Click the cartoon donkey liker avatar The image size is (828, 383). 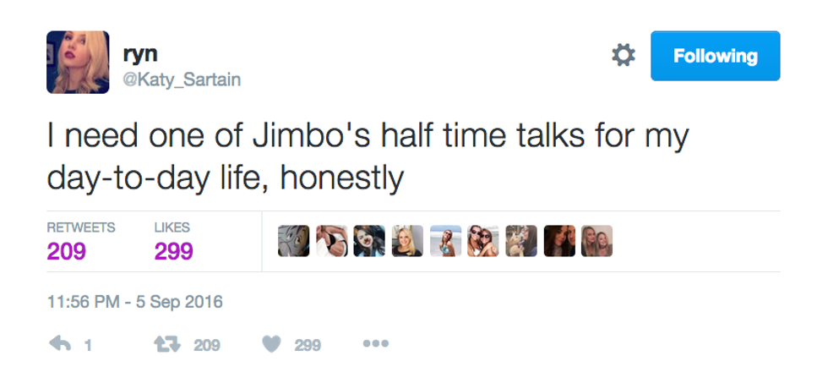pos(293,241)
